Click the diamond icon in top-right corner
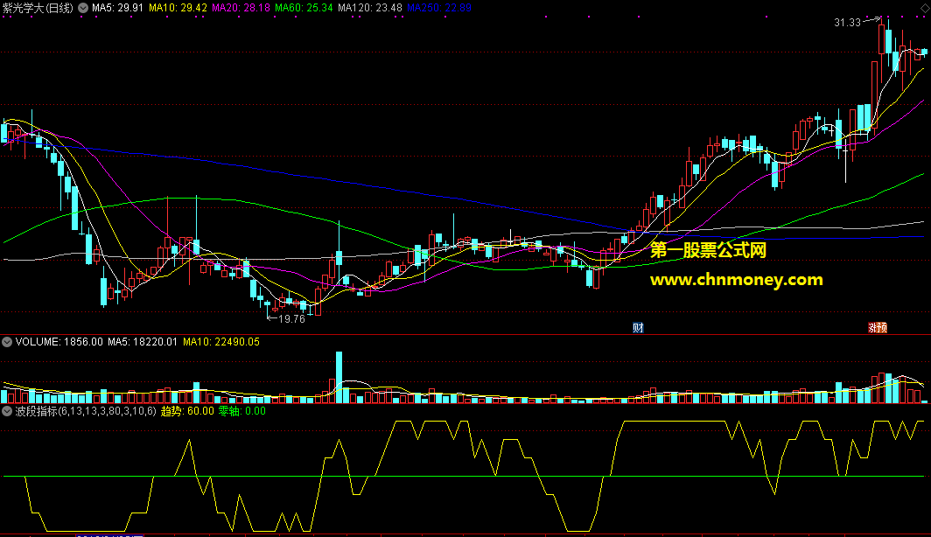 [925, 8]
